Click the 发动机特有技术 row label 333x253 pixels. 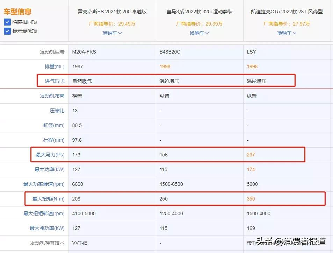(47, 243)
